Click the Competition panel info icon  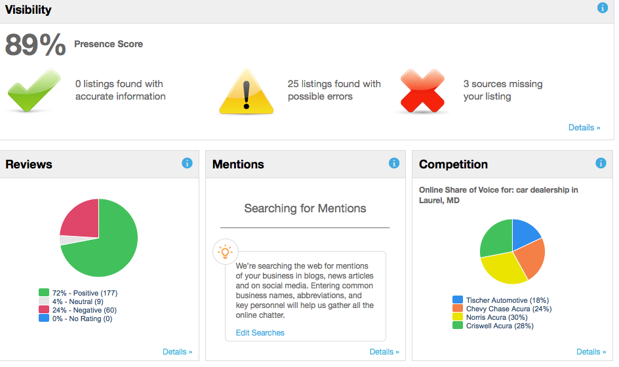click(601, 163)
